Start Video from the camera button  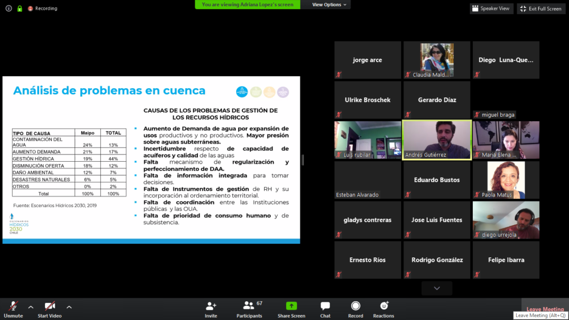click(50, 307)
